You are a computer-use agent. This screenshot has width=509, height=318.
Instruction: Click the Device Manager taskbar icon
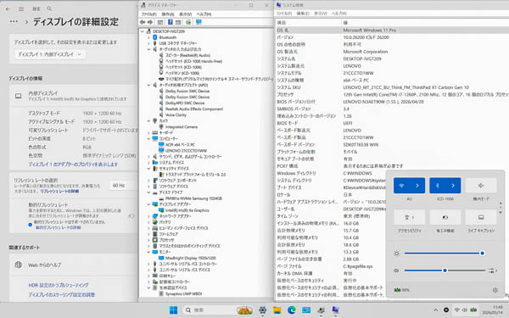321,310
